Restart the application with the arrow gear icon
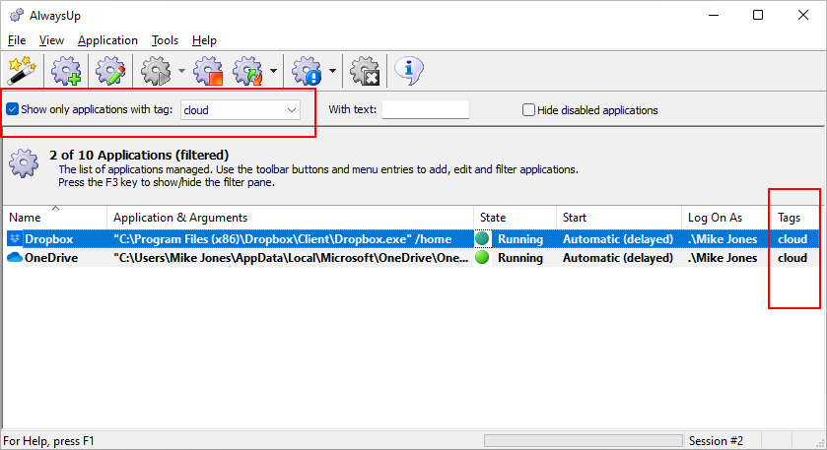This screenshot has width=827, height=450. [x=247, y=71]
